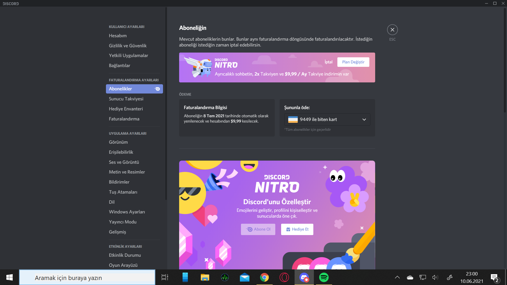
Task: Open the Mail app from the taskbar
Action: pos(245,277)
